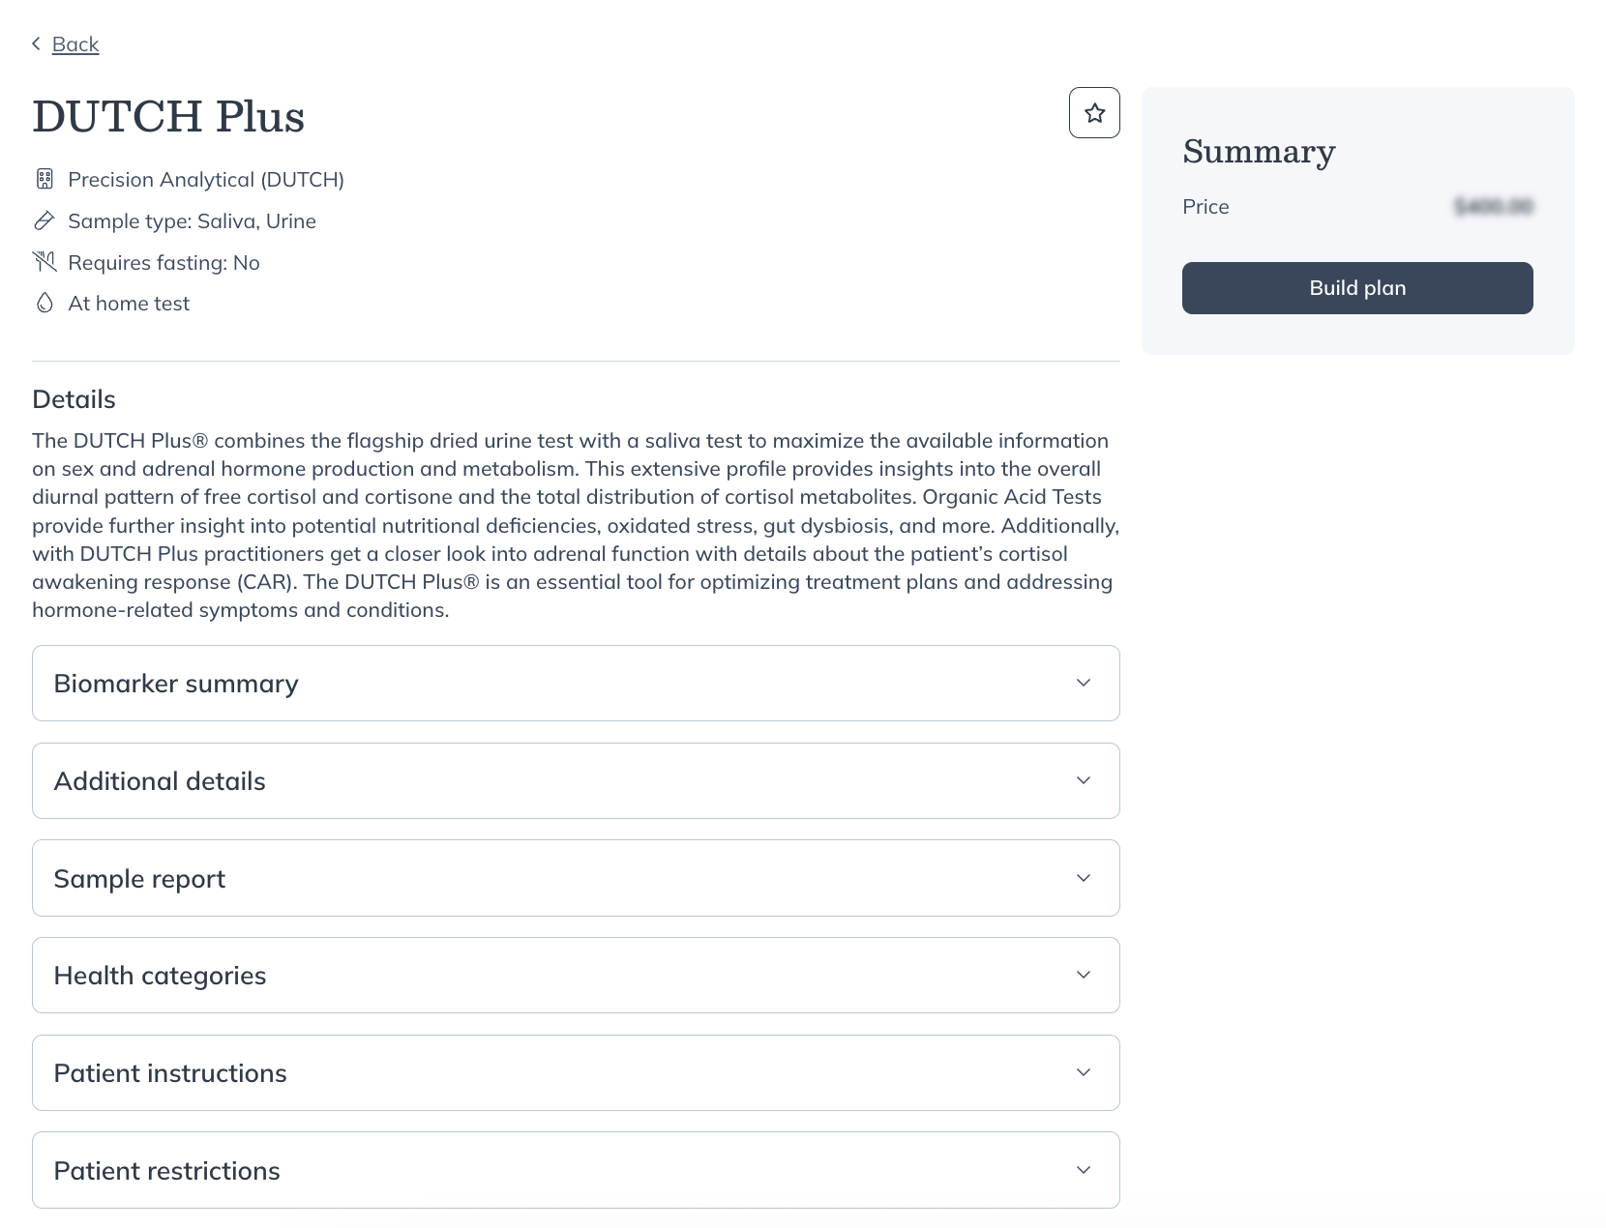Image resolution: width=1606 pixels, height=1228 pixels.
Task: Toggle the favorite star for this test
Action: click(1094, 112)
